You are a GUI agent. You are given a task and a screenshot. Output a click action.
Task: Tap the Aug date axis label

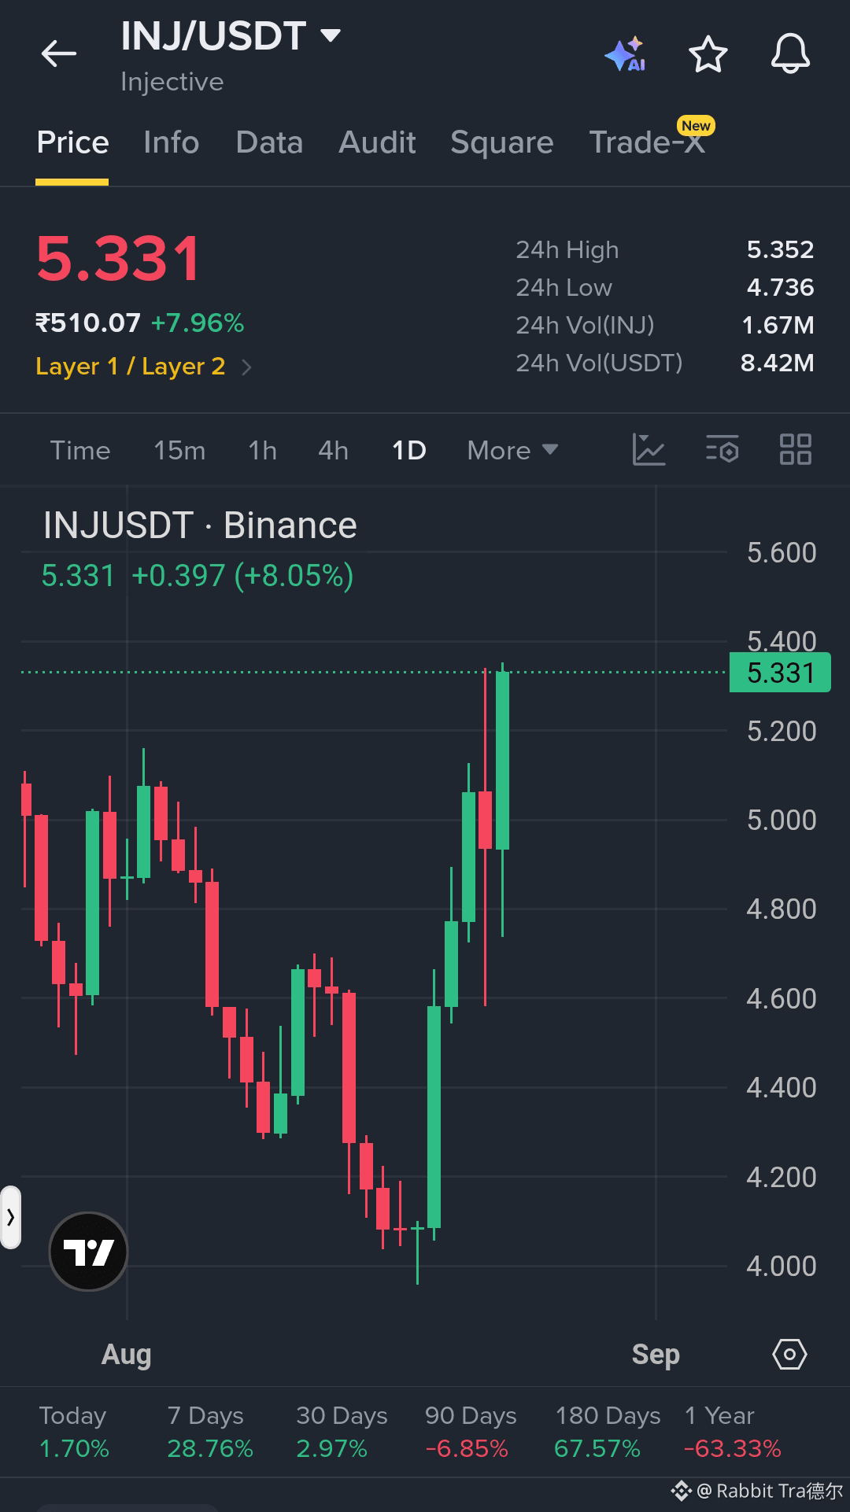tap(126, 1355)
